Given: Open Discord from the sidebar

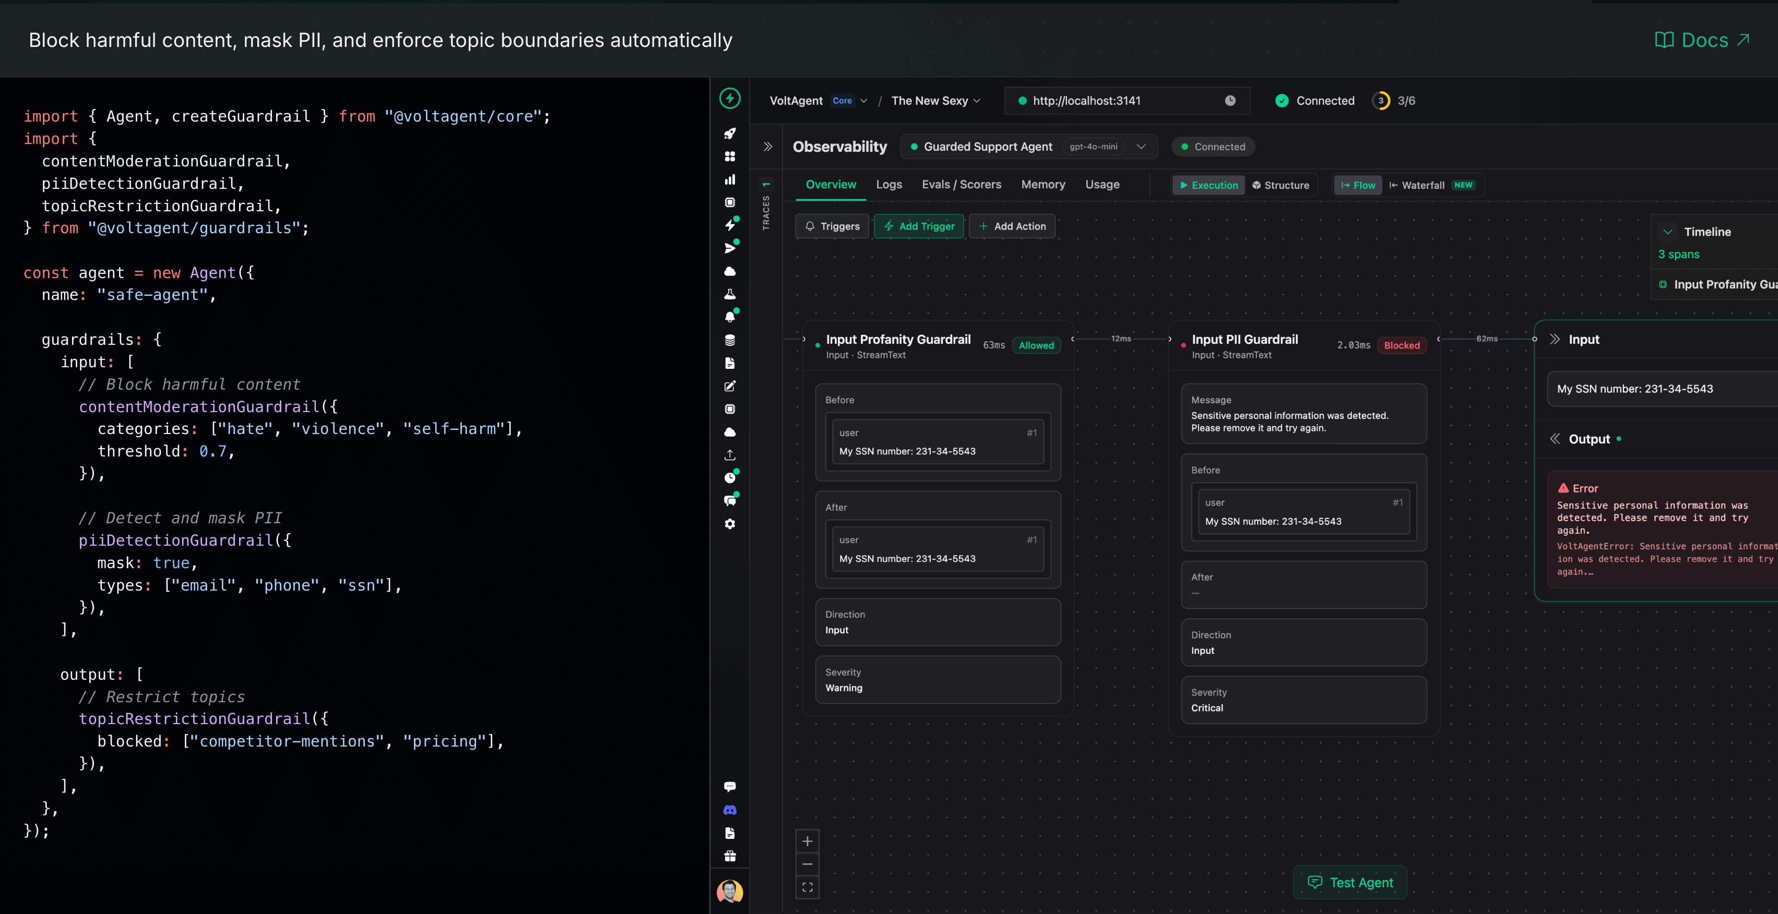Looking at the screenshot, I should 730,809.
